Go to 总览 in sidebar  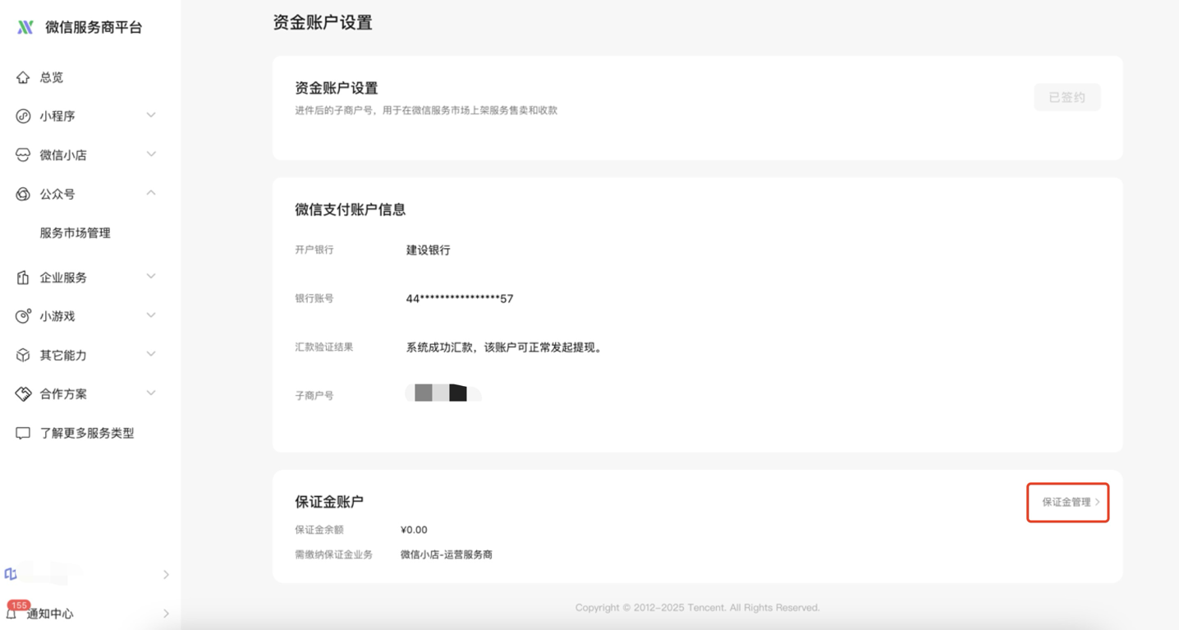point(52,77)
